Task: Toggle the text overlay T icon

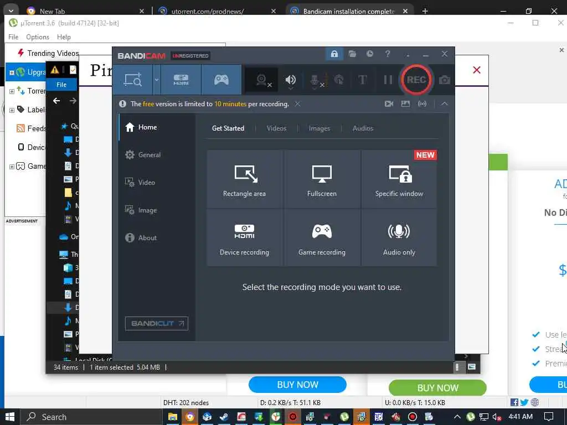Action: click(x=362, y=80)
